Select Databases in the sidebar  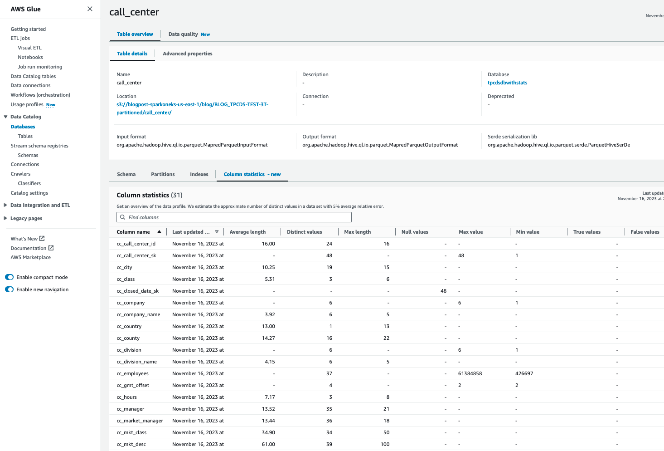point(23,127)
